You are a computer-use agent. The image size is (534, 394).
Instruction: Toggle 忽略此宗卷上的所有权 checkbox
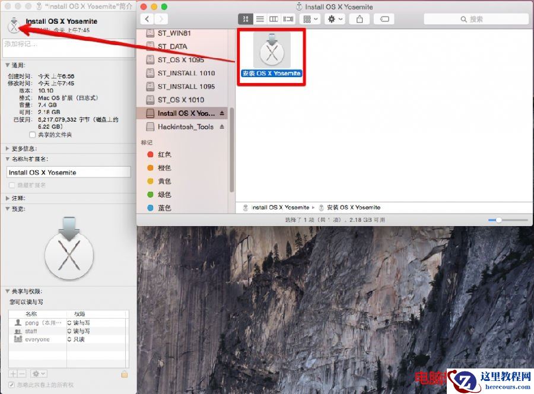12,385
